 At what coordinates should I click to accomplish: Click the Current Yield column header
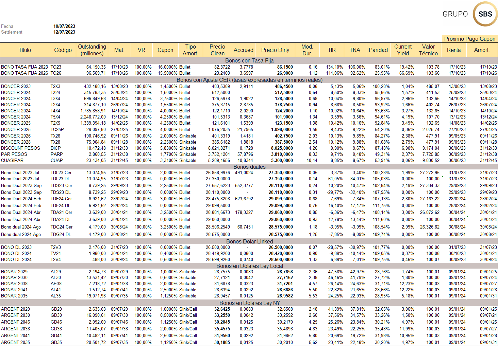[x=403, y=50]
